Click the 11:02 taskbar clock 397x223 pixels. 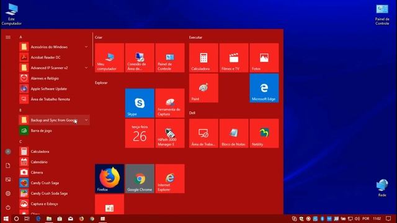(377, 219)
